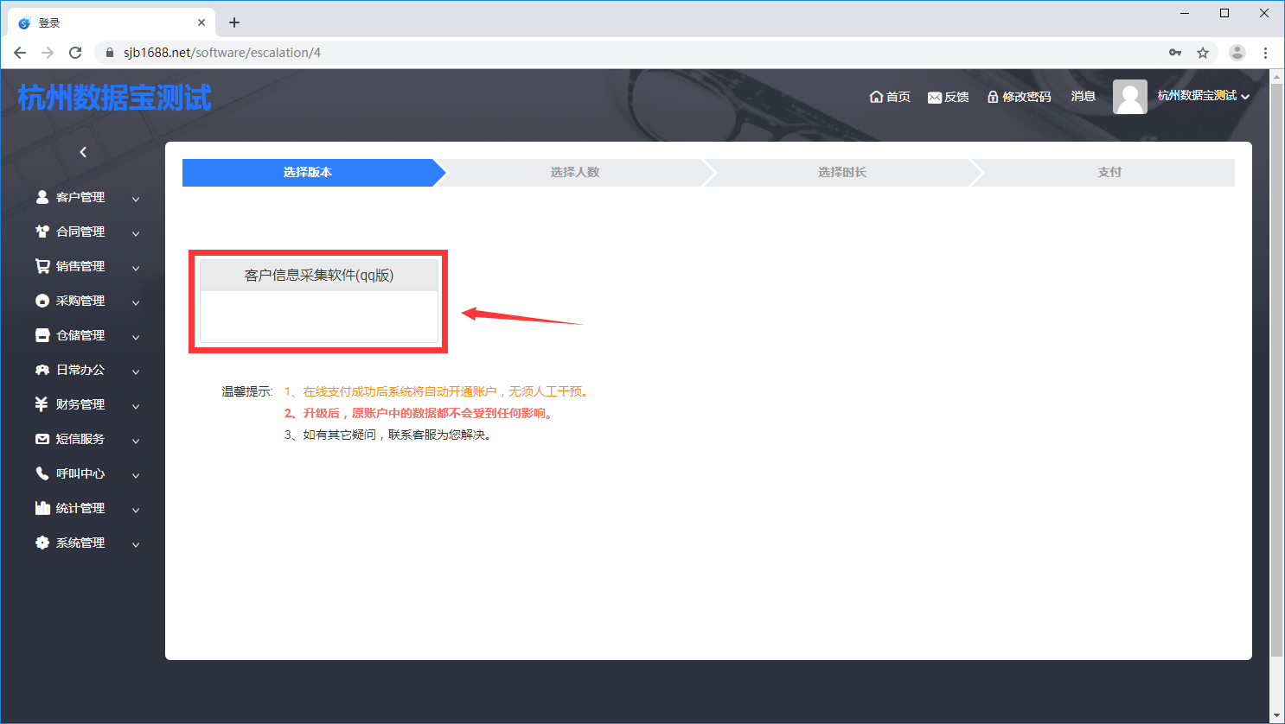
Task: Click the 系统管理 gear icon
Action: click(42, 543)
